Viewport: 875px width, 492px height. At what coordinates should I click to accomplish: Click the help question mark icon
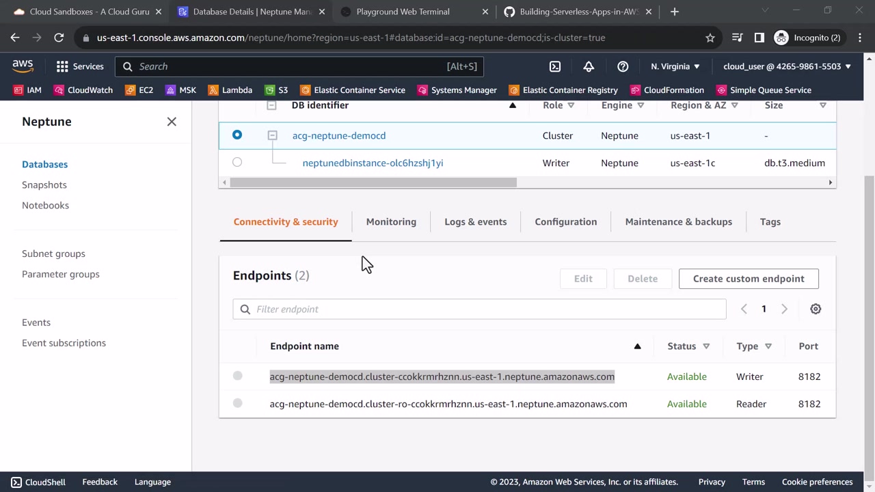click(623, 66)
